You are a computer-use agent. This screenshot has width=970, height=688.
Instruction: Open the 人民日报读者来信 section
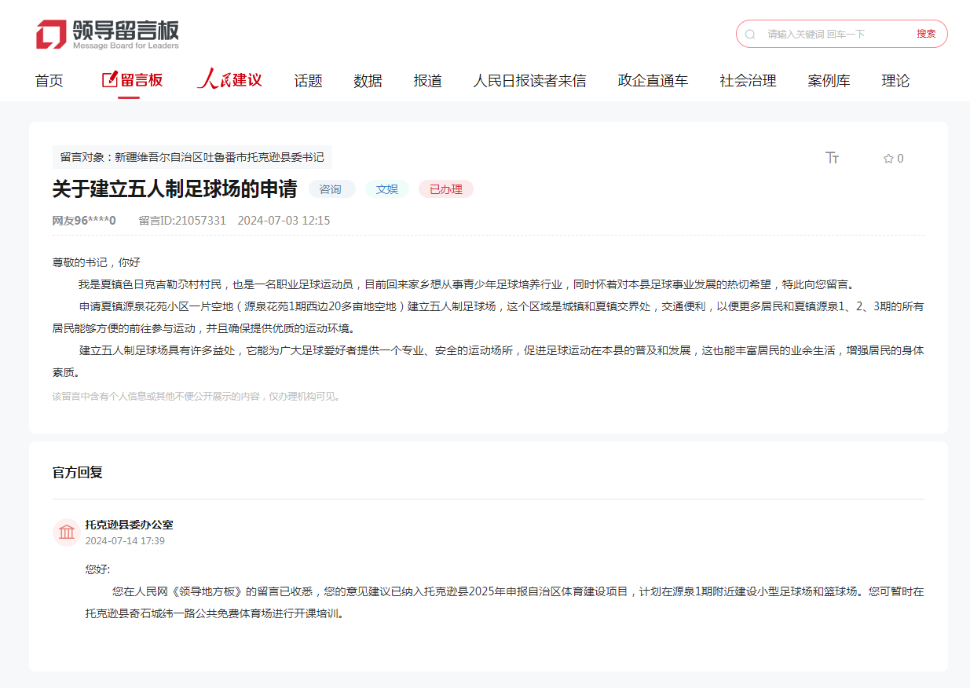532,80
